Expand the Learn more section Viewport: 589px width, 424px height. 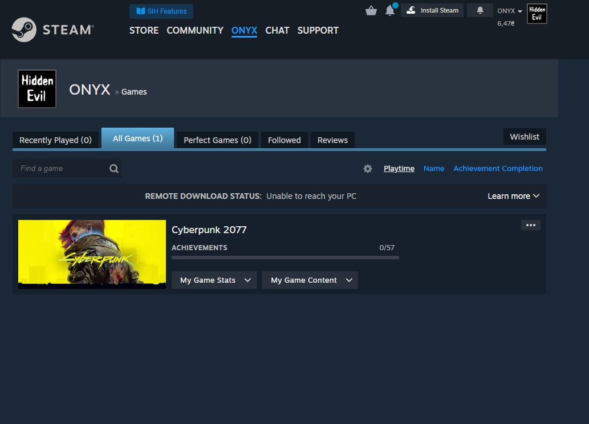(513, 196)
